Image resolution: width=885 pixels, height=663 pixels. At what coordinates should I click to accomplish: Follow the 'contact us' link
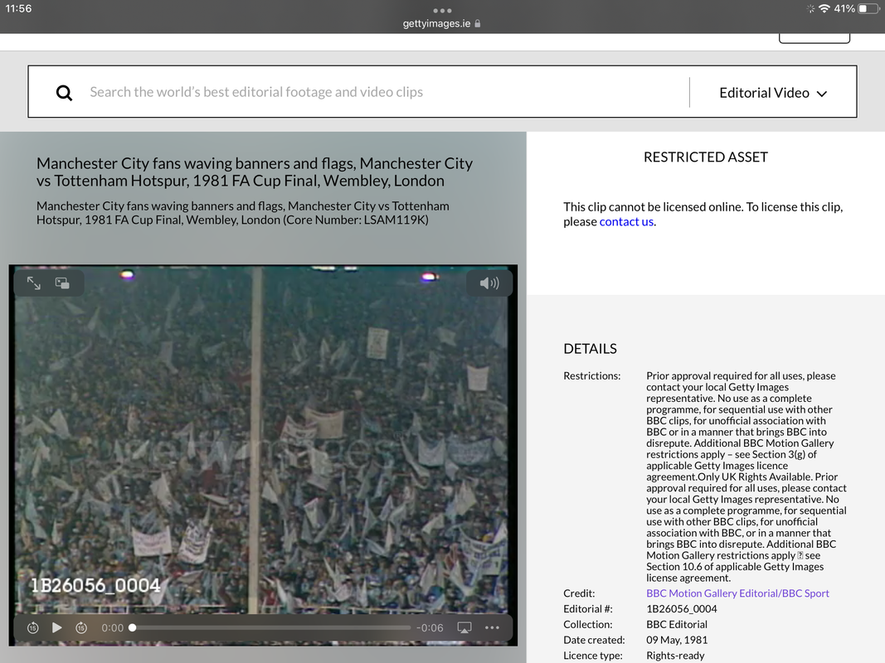pyautogui.click(x=626, y=221)
